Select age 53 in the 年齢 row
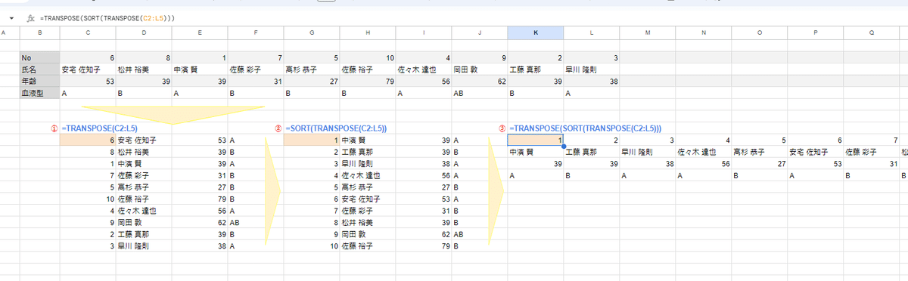Screen dimensions: 908x281 pyautogui.click(x=88, y=80)
